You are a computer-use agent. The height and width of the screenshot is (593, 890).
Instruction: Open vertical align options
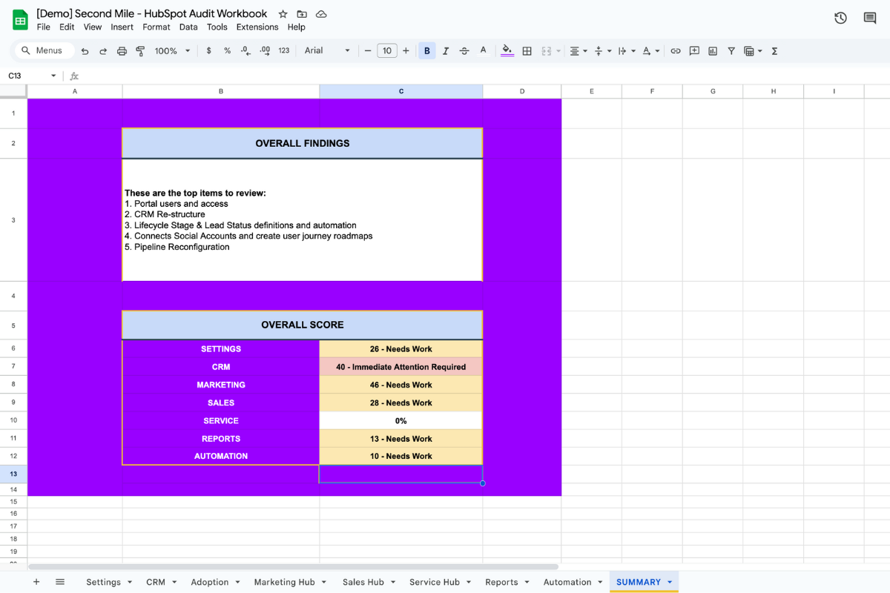point(602,51)
